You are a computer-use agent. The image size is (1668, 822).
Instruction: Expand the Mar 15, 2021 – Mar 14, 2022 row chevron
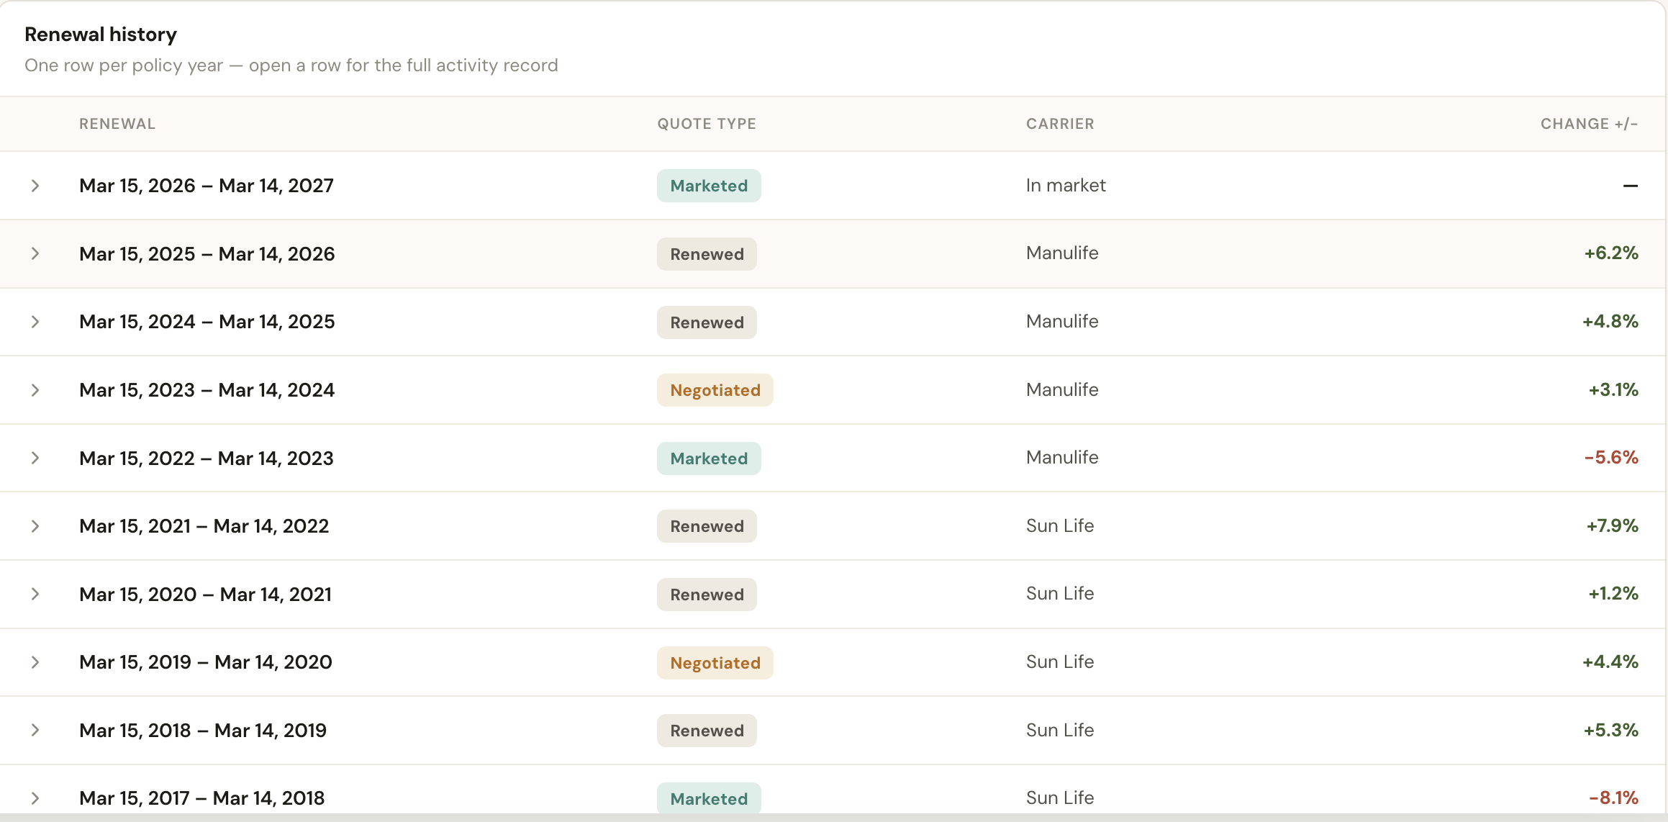tap(35, 526)
